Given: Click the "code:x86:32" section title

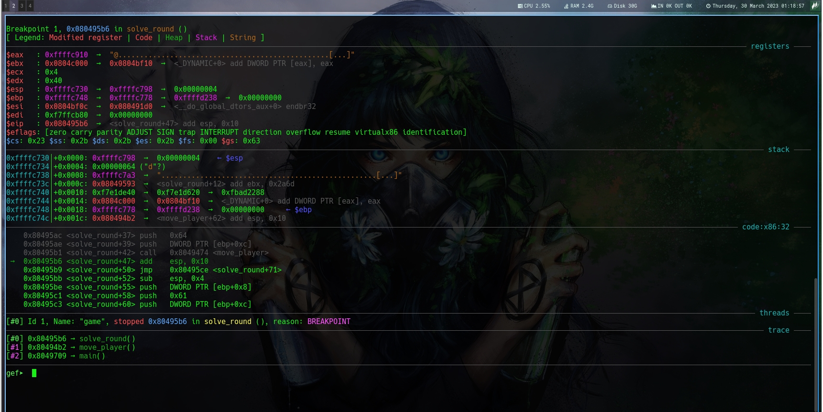Looking at the screenshot, I should click(x=766, y=227).
